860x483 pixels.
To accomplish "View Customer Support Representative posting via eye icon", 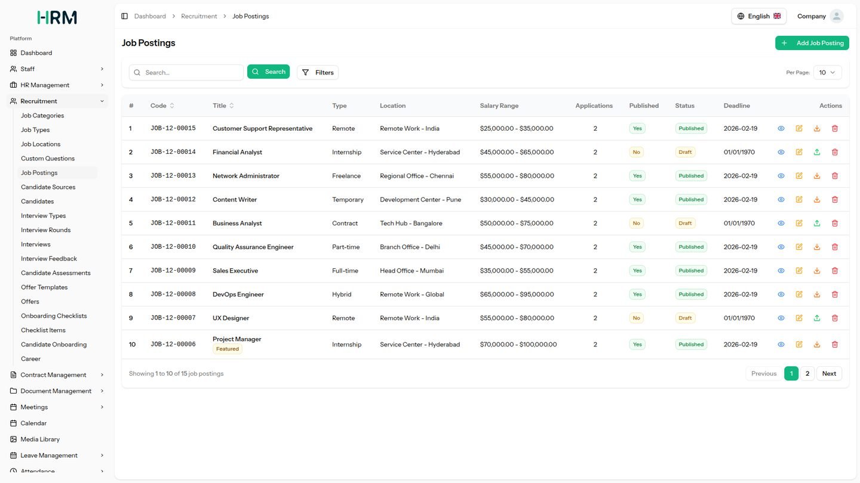I will coord(781,128).
